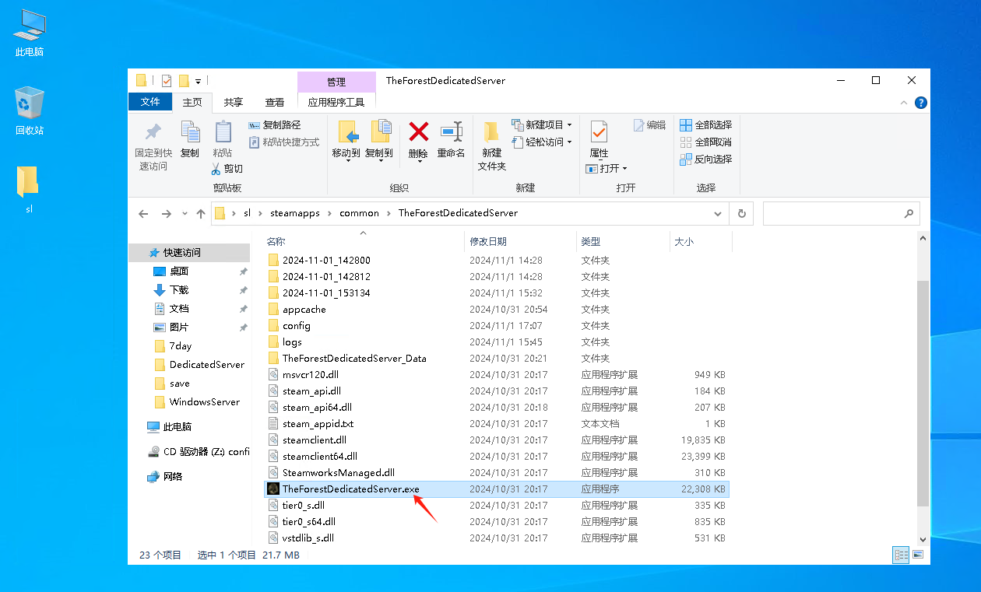Viewport: 981px width, 592px height.
Task: Click 全部选择 select all
Action: 706,125
